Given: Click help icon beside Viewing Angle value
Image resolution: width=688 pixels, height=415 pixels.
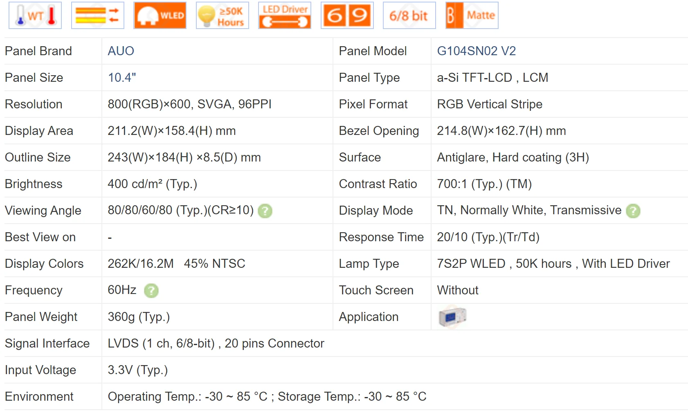Looking at the screenshot, I should tap(265, 211).
